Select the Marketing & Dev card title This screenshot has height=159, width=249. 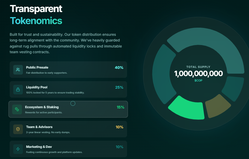[39, 147]
